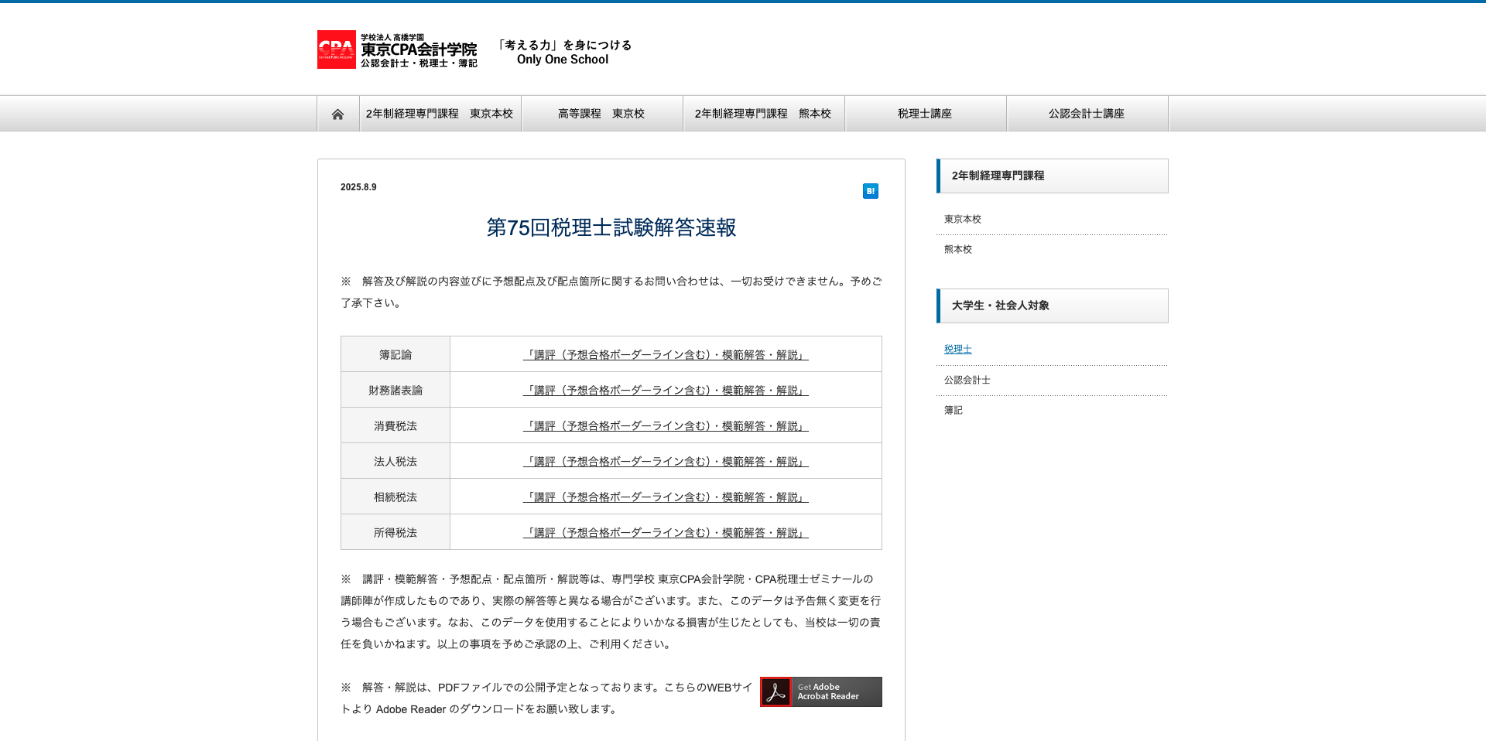Open 高等課程 東京校 menu item
The height and width of the screenshot is (741, 1486).
pyautogui.click(x=601, y=114)
